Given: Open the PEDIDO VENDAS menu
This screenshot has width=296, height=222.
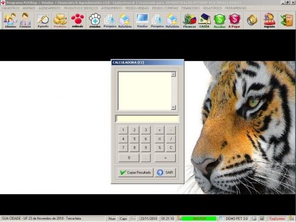Looking at the screenshot, I should click(x=137, y=8).
